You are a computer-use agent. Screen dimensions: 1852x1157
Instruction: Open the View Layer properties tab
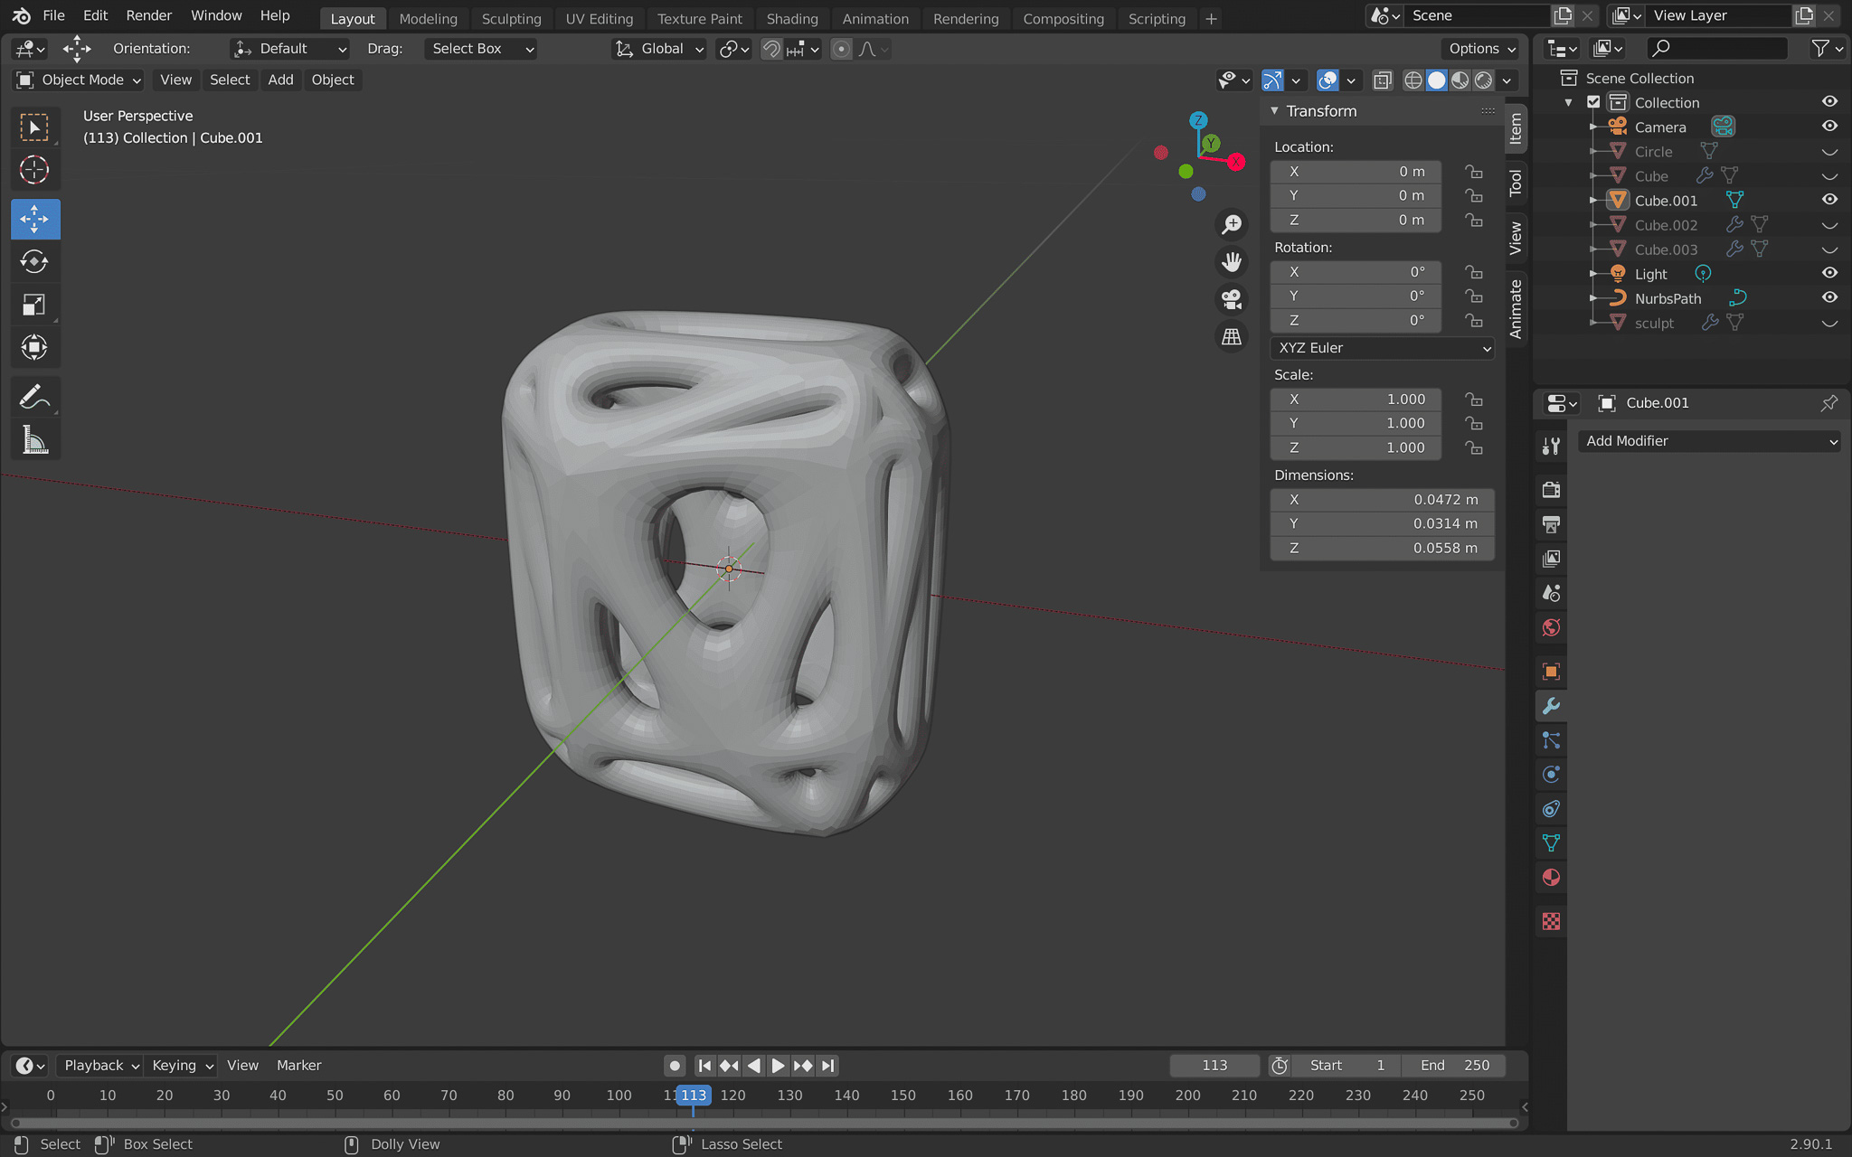coord(1551,559)
